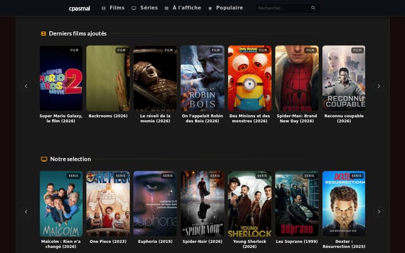This screenshot has height=253, width=405.
Task: Click the À l'affiche calendar icon
Action: click(166, 8)
